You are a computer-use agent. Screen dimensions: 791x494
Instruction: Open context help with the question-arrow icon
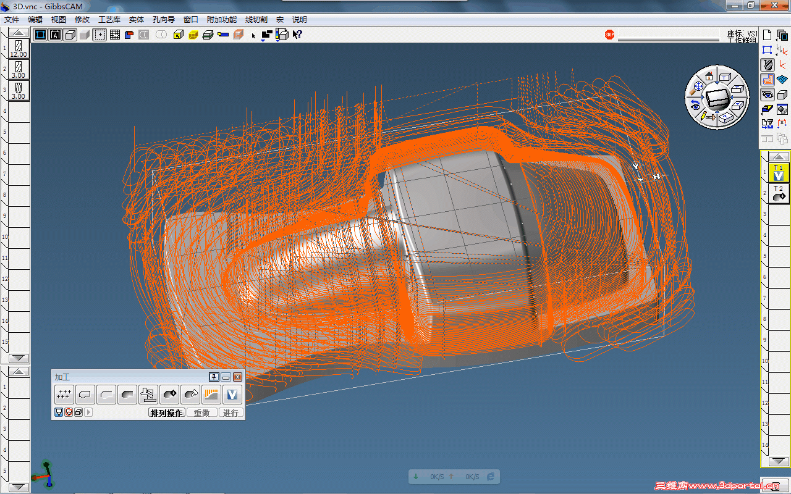coord(297,35)
